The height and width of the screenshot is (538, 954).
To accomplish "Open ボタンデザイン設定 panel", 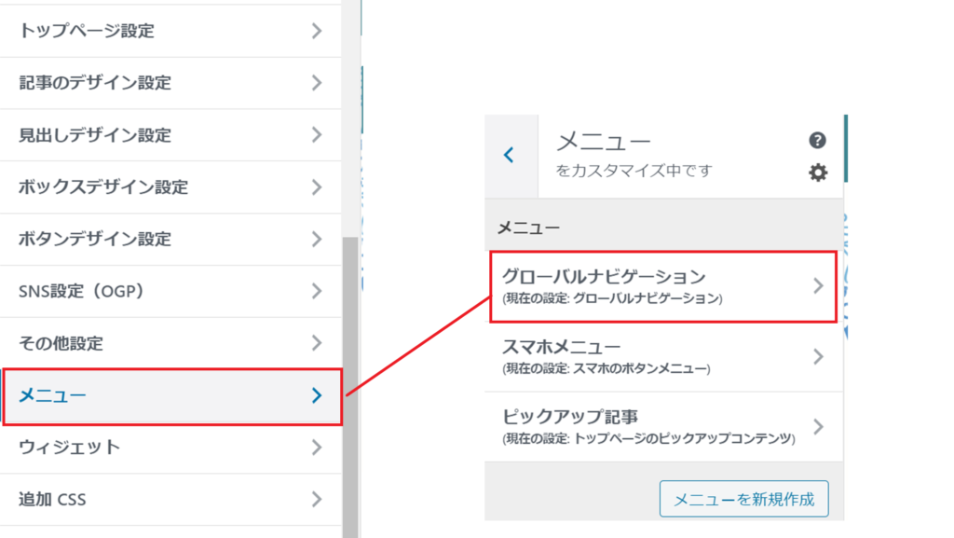I will pos(170,240).
